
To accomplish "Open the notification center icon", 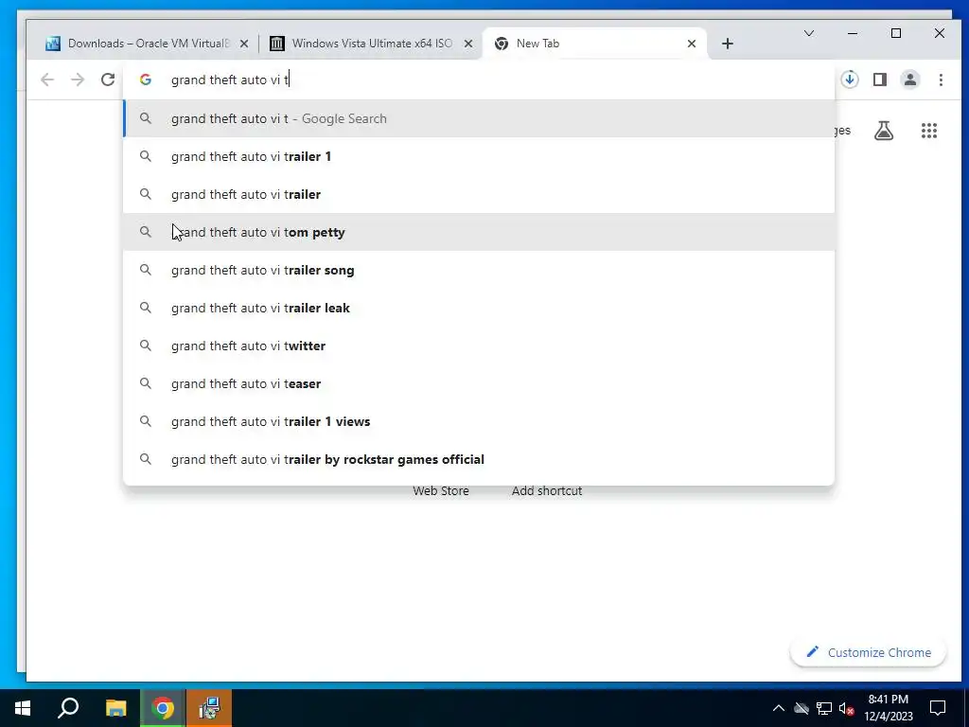I will (x=938, y=708).
